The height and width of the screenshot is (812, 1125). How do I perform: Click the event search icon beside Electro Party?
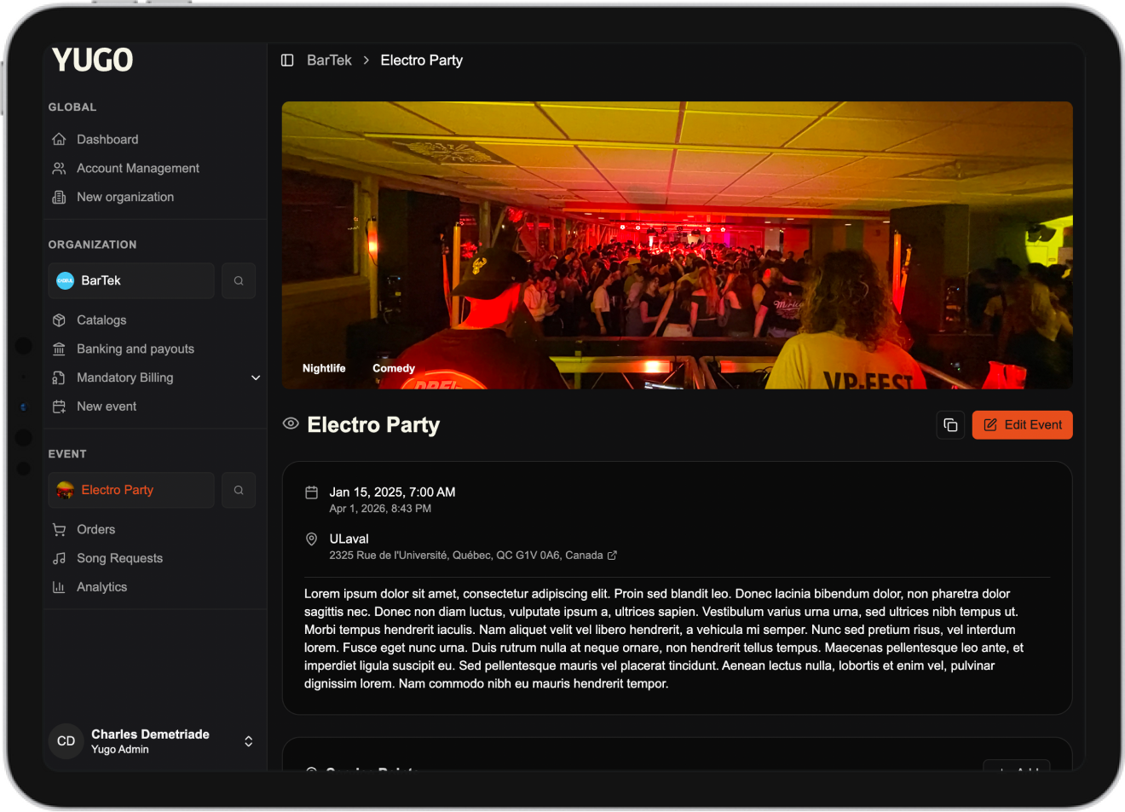tap(239, 491)
